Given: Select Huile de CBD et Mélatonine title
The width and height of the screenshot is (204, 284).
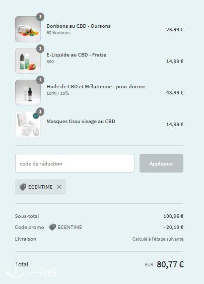Looking at the screenshot, I should [x=96, y=87].
